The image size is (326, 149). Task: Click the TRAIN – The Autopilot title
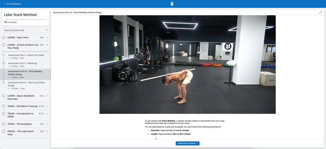[x=20, y=124]
